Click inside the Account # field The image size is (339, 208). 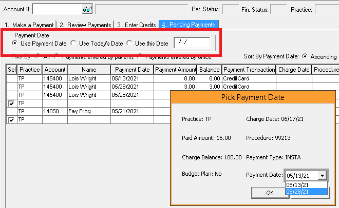(x=56, y=9)
